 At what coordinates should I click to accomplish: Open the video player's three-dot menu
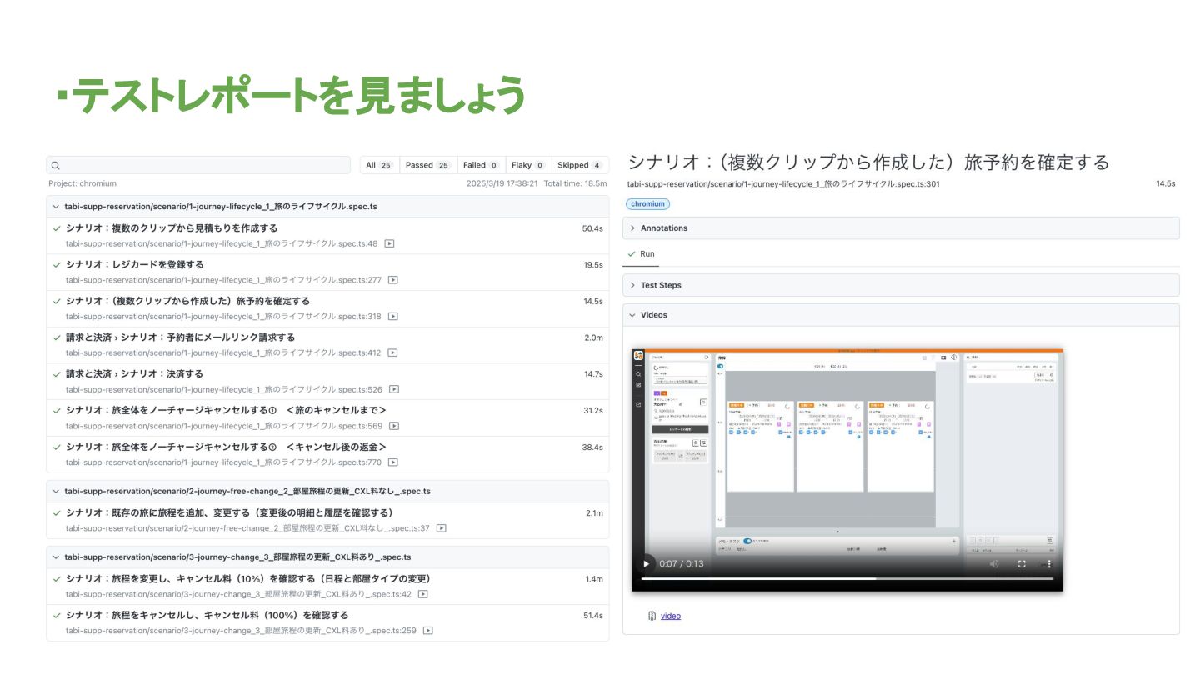tap(1048, 564)
